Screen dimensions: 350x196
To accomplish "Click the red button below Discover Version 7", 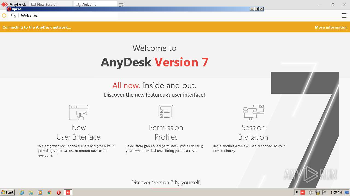I will pos(166,188).
